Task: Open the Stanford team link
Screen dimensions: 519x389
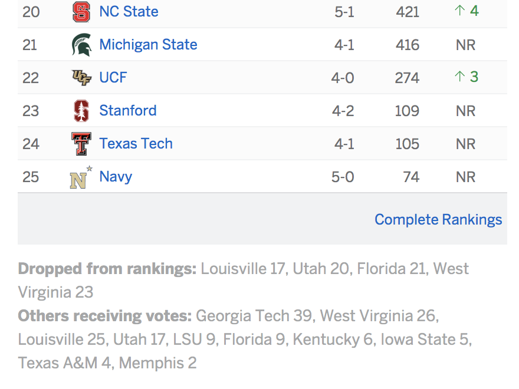Action: click(128, 110)
